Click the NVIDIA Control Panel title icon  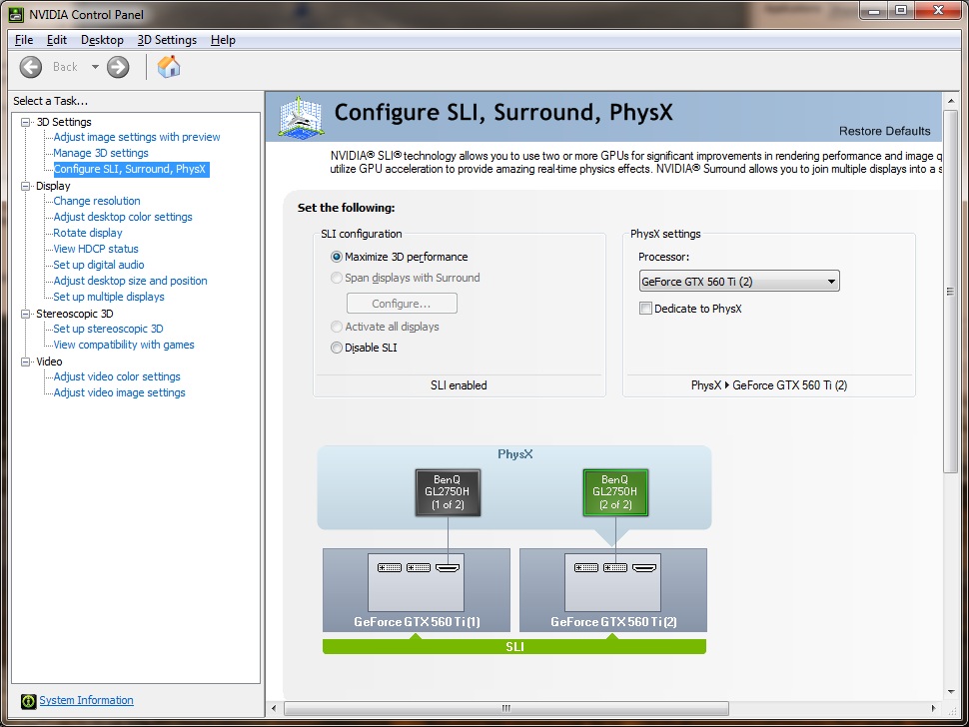pos(16,14)
